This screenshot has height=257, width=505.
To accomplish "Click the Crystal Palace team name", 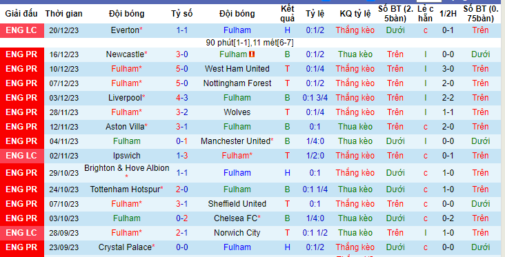I will pos(125,247).
